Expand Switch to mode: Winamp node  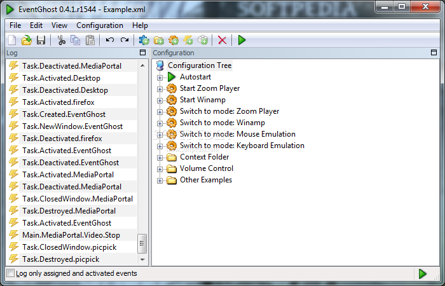coord(160,123)
